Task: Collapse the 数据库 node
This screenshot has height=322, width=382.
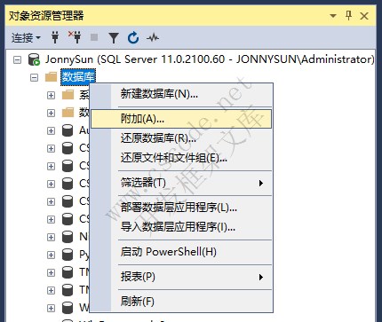Action: 35,78
